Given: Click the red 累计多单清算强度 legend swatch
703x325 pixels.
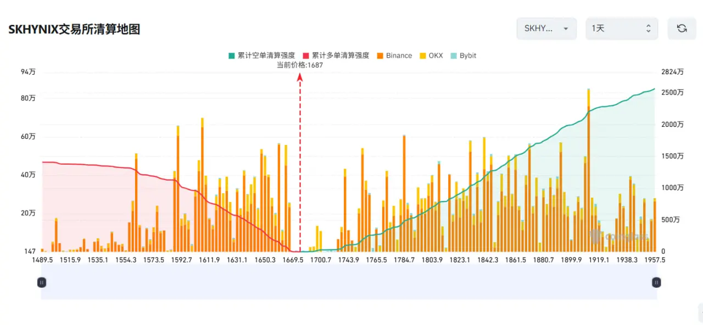Looking at the screenshot, I should coord(305,55).
